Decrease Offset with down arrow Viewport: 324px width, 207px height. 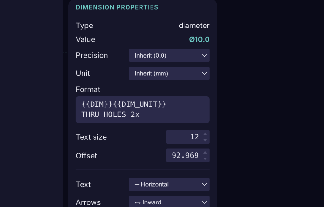tap(205, 159)
